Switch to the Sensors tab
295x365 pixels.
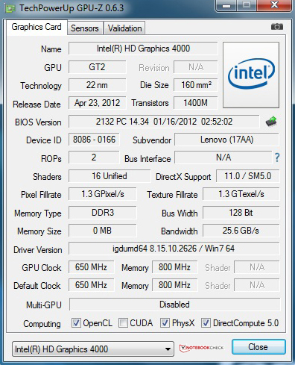(x=85, y=28)
